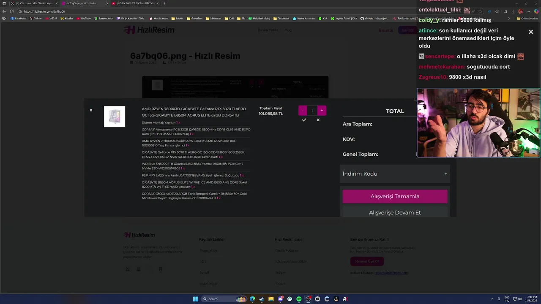Viewport: 541px width, 304px height.
Task: Show hidden system tray icons
Action: [492, 299]
